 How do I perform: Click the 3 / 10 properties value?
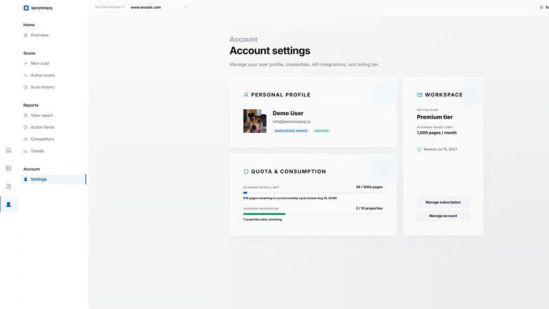click(369, 208)
